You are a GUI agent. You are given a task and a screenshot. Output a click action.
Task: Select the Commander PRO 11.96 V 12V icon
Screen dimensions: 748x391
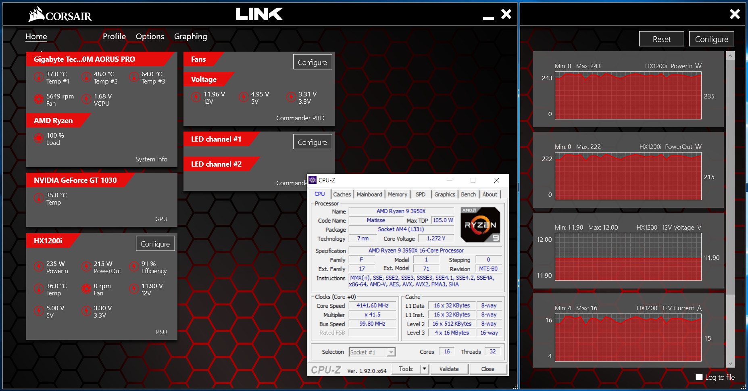(x=196, y=97)
